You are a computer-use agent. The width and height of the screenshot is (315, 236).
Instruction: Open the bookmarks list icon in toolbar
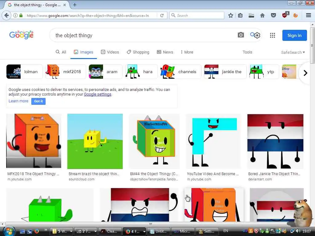coord(240,15)
